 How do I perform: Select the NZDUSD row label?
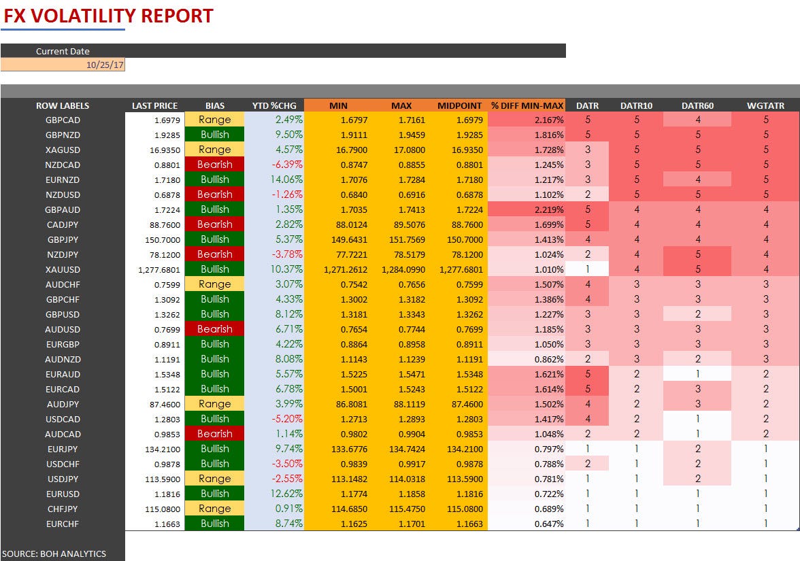[x=63, y=194]
